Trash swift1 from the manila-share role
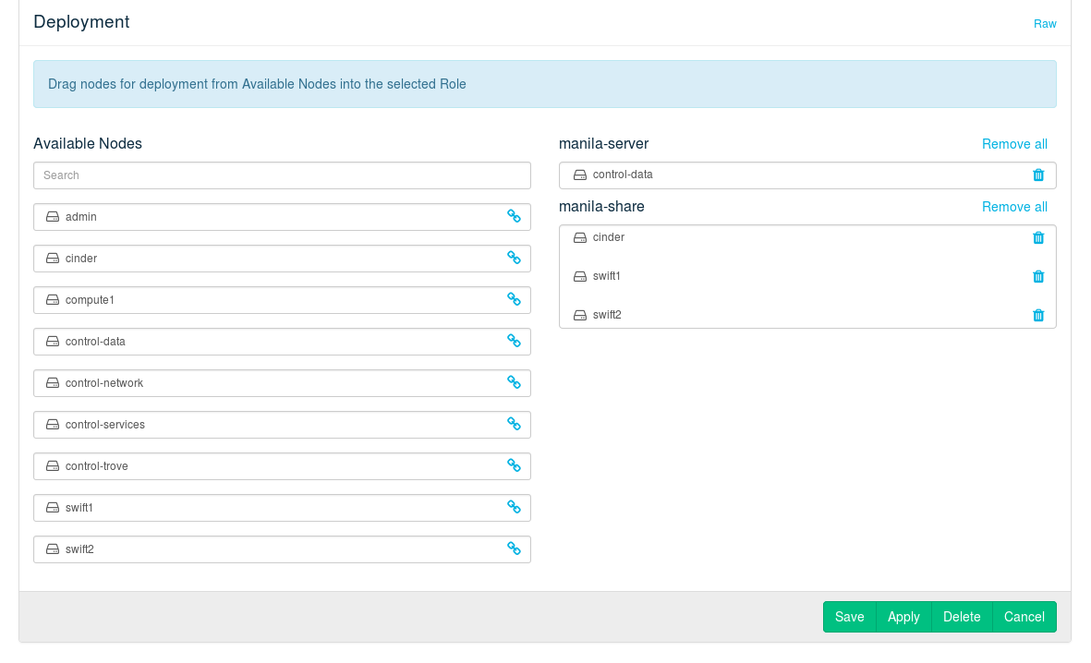This screenshot has height=663, width=1091. click(x=1038, y=276)
